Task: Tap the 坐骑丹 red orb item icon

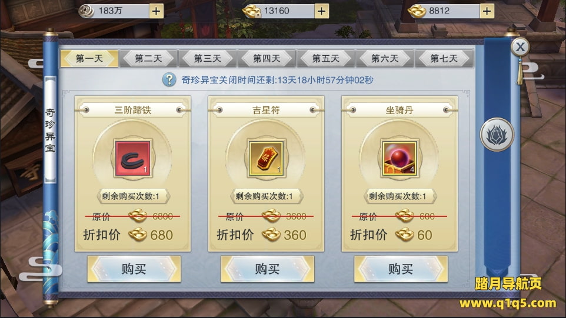Action: click(x=399, y=159)
